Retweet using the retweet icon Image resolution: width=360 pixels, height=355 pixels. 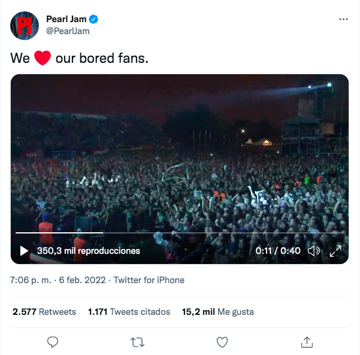[137, 342]
